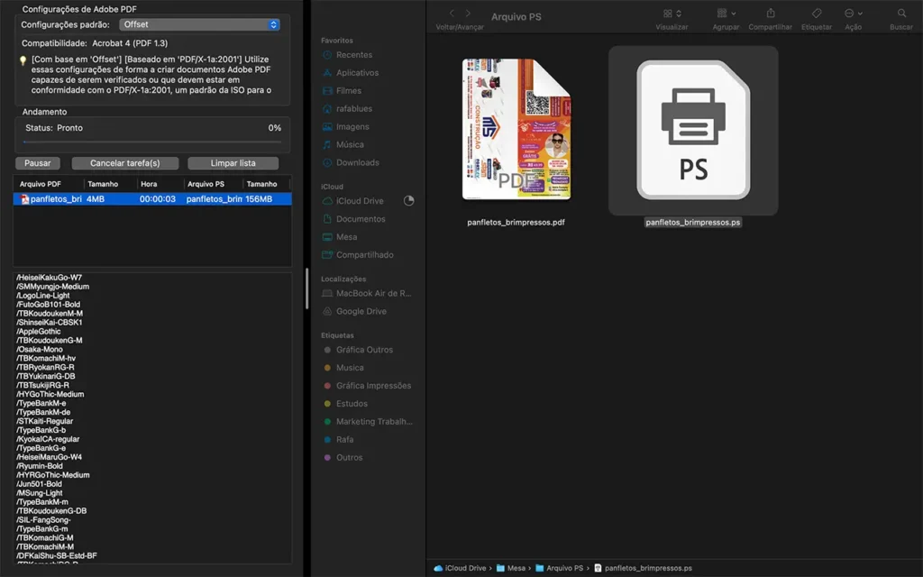This screenshot has height=577, width=923.
Task: Click the Arquivo PDF column header
Action: 40,184
